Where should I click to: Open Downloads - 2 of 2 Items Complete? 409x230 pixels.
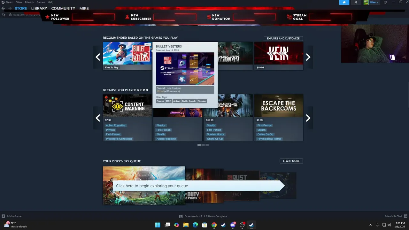[x=206, y=216]
